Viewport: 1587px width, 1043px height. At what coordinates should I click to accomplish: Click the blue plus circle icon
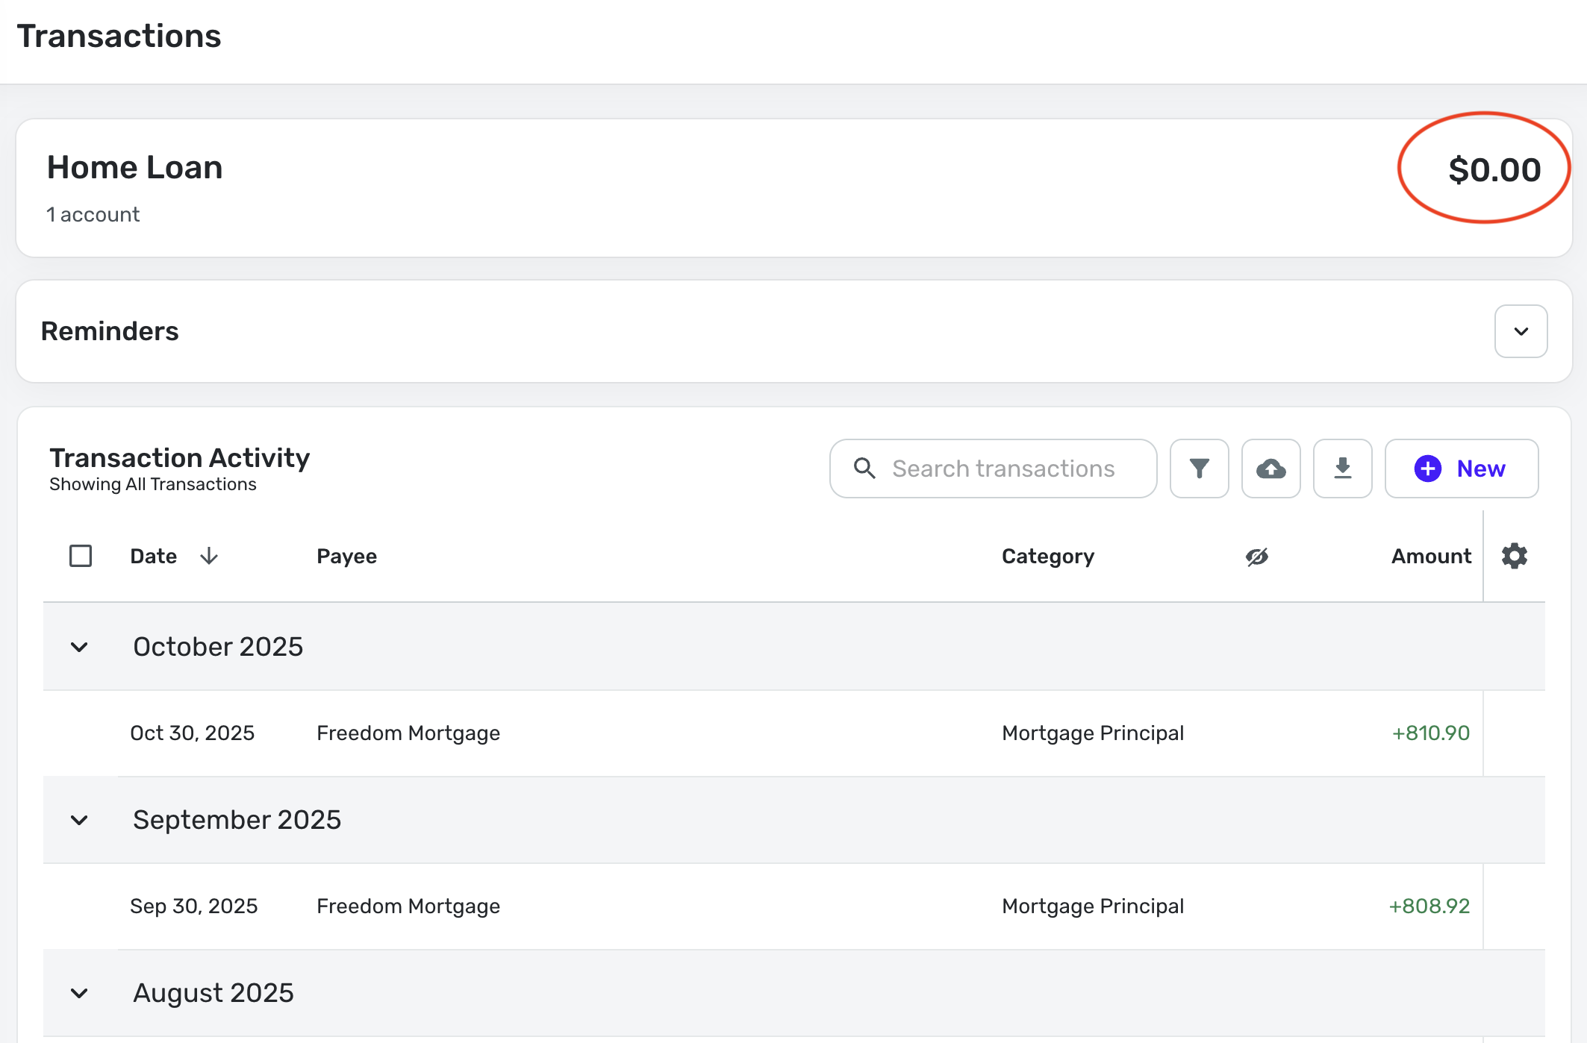click(1427, 469)
